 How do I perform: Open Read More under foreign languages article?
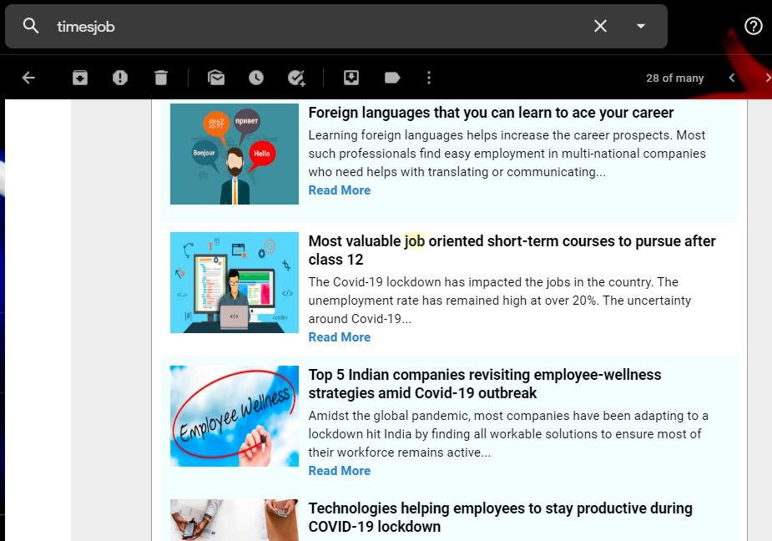pyautogui.click(x=339, y=190)
